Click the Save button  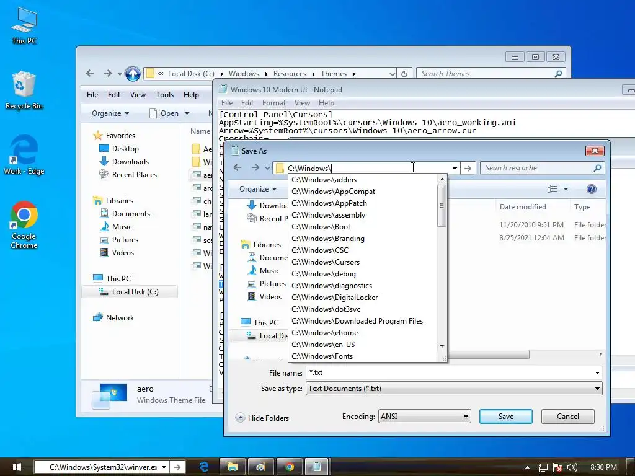tap(506, 416)
